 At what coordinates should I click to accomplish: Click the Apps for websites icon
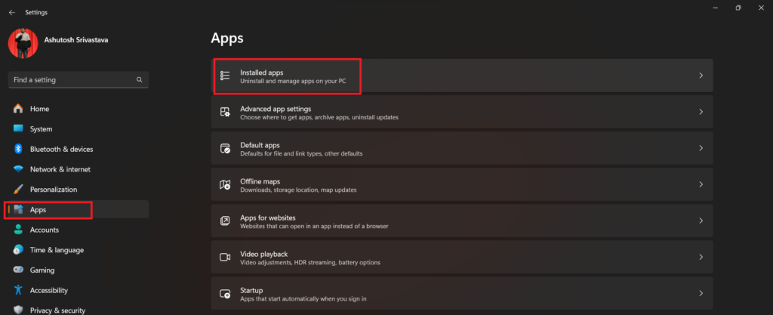point(224,221)
